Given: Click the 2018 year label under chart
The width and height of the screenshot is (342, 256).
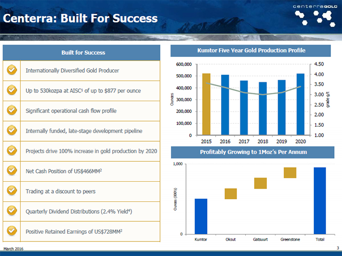Looking at the screenshot, I should (263, 142).
